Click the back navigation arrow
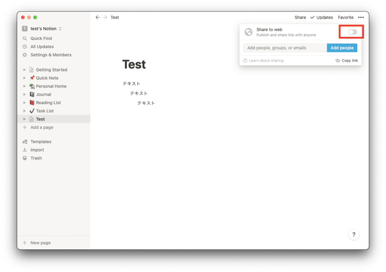Image resolution: width=386 pixels, height=272 pixels. tap(98, 17)
